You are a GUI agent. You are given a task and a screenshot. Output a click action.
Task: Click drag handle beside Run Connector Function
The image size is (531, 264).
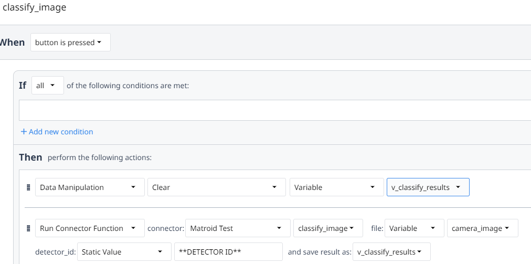click(28, 228)
